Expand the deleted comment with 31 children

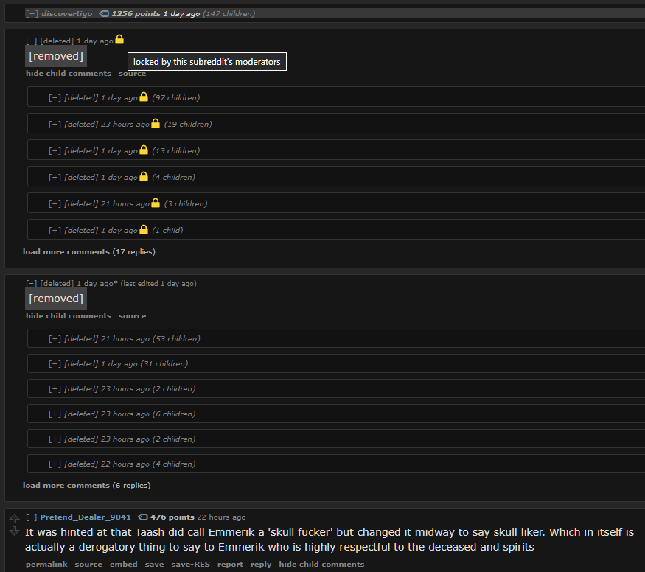55,364
